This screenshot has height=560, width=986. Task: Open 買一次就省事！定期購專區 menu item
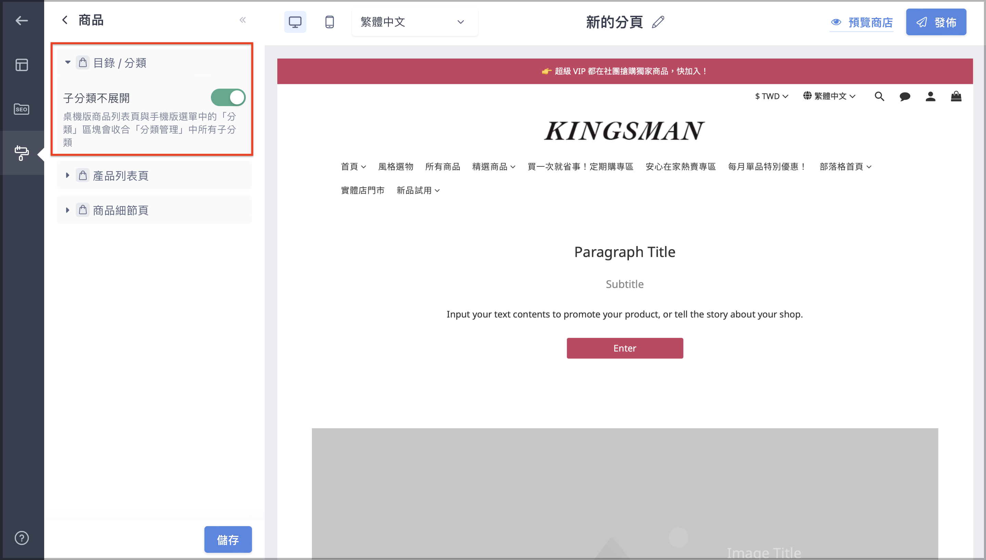pyautogui.click(x=580, y=167)
